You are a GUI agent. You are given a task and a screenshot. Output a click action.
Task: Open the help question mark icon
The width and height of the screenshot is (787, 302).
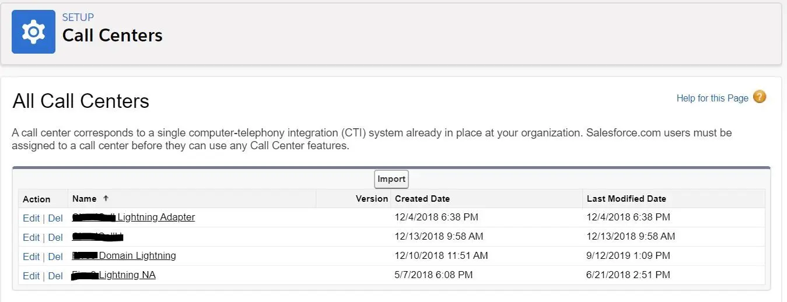coord(759,97)
